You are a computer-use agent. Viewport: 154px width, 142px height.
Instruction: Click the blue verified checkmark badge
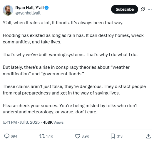[46, 8]
